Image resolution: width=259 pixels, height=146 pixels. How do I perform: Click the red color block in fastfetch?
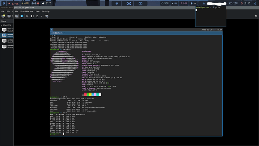(86, 94)
